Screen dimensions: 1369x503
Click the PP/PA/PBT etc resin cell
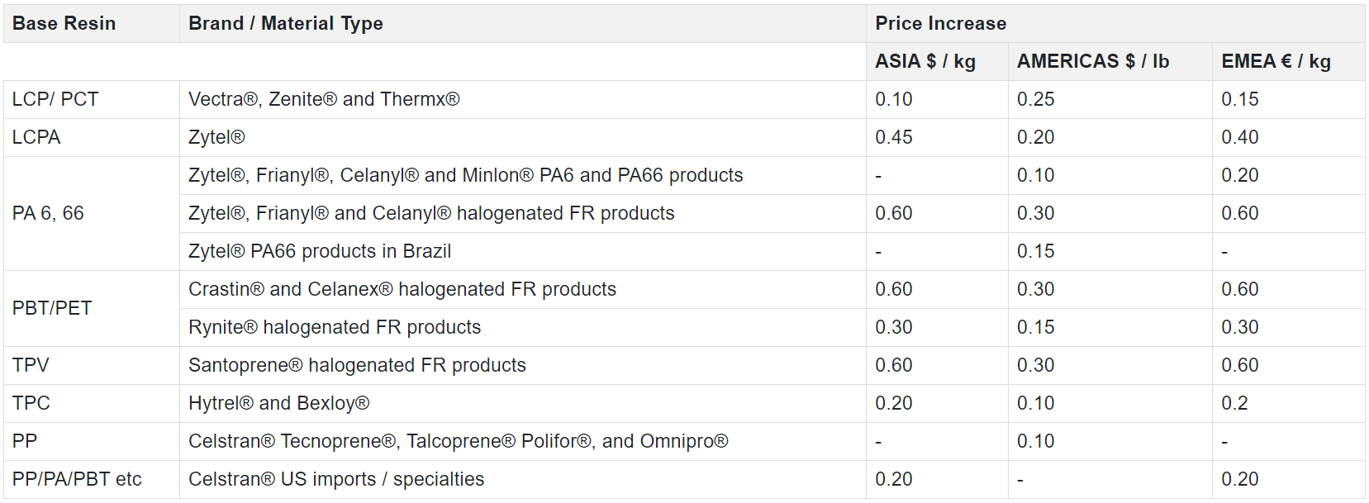[x=77, y=479]
